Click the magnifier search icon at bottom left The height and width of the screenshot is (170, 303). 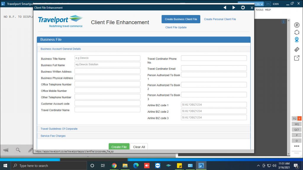coord(18,150)
